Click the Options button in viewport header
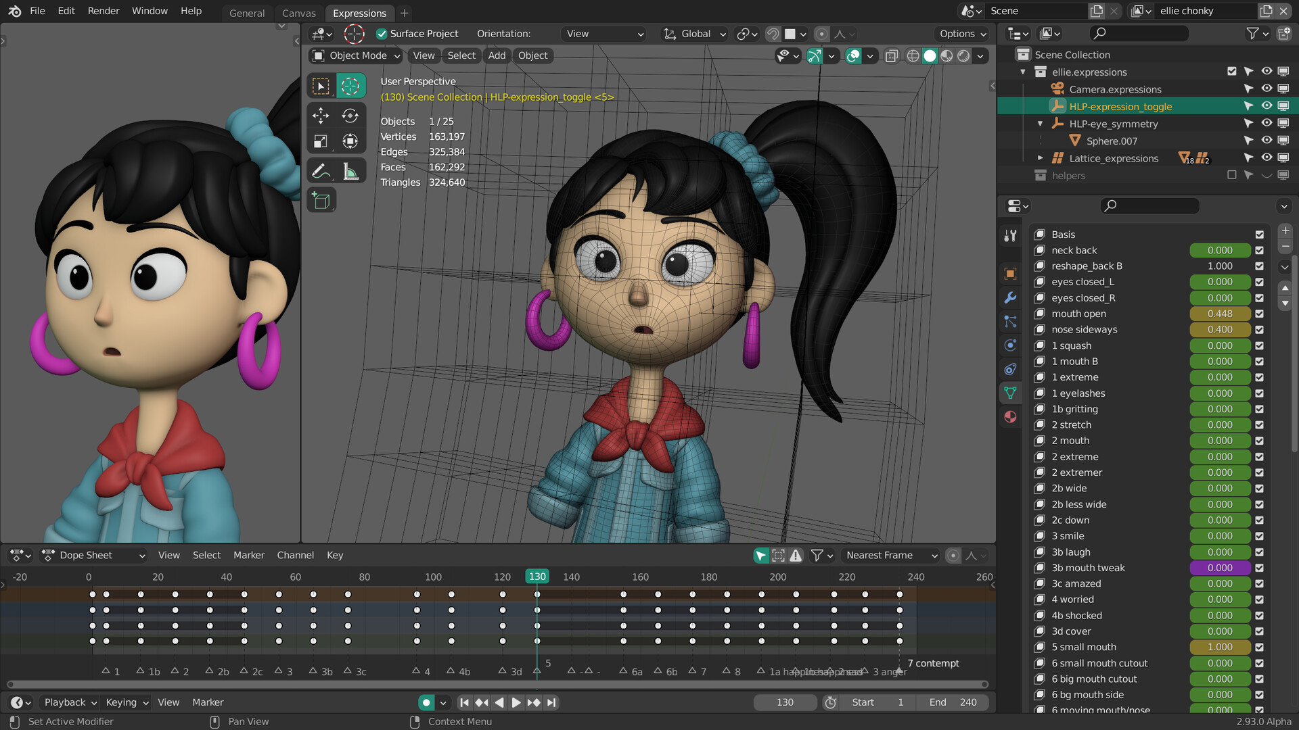 point(962,34)
